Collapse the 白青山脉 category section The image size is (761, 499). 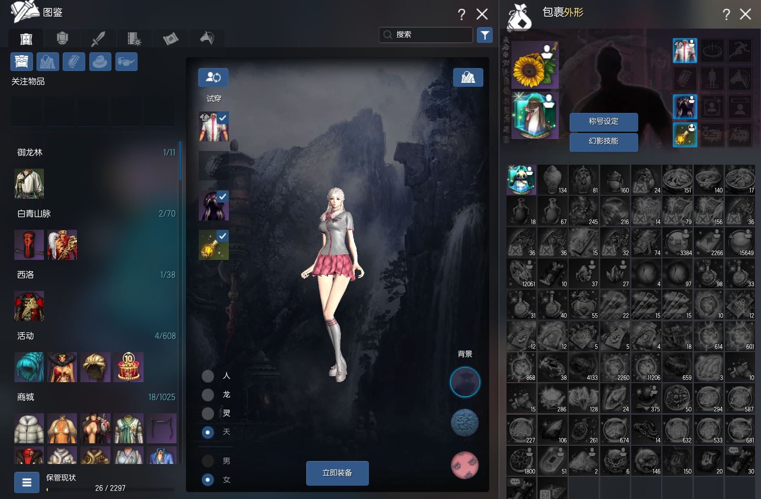click(x=34, y=214)
